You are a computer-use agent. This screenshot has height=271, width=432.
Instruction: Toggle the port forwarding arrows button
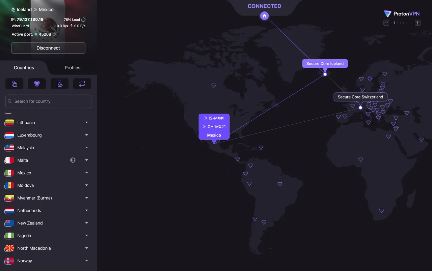[82, 84]
